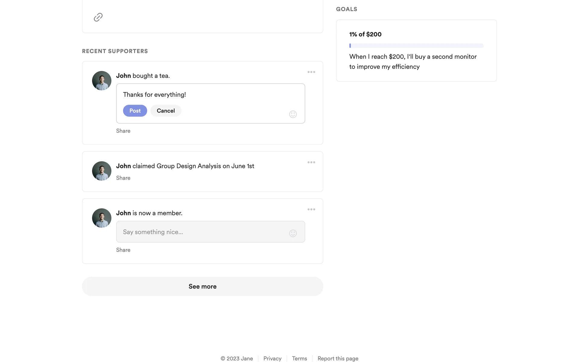Post the Thanks for everything reply
The width and height of the screenshot is (579, 362).
coord(135,111)
